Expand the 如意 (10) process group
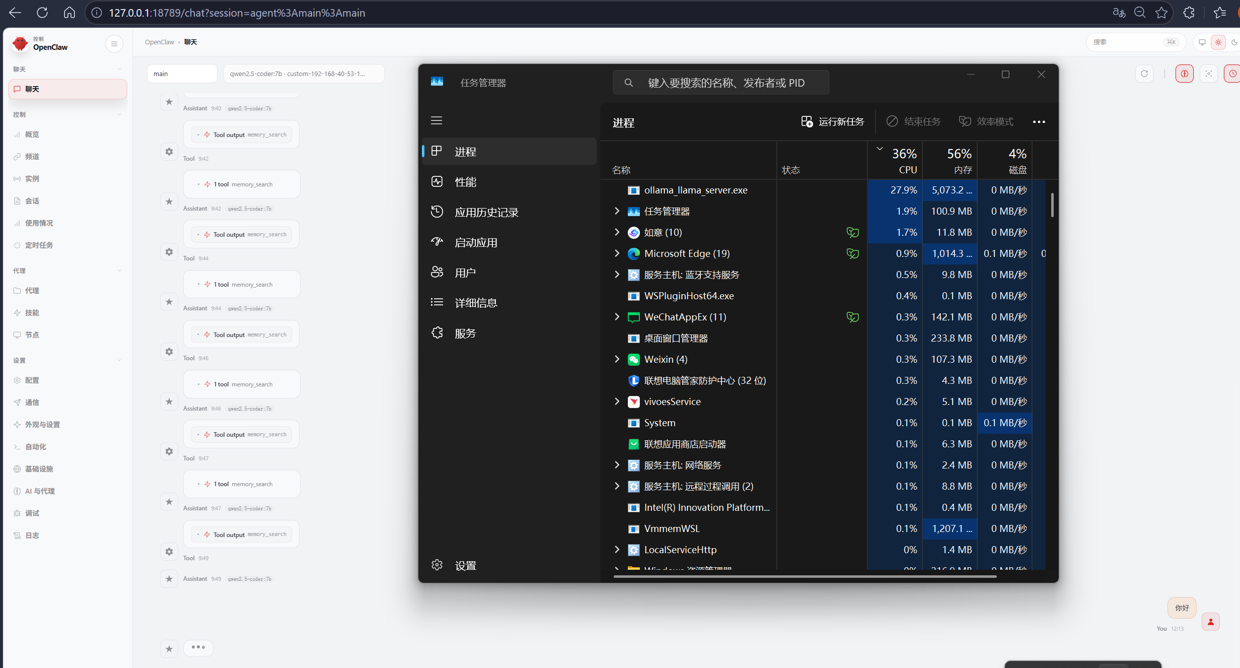 tap(617, 232)
